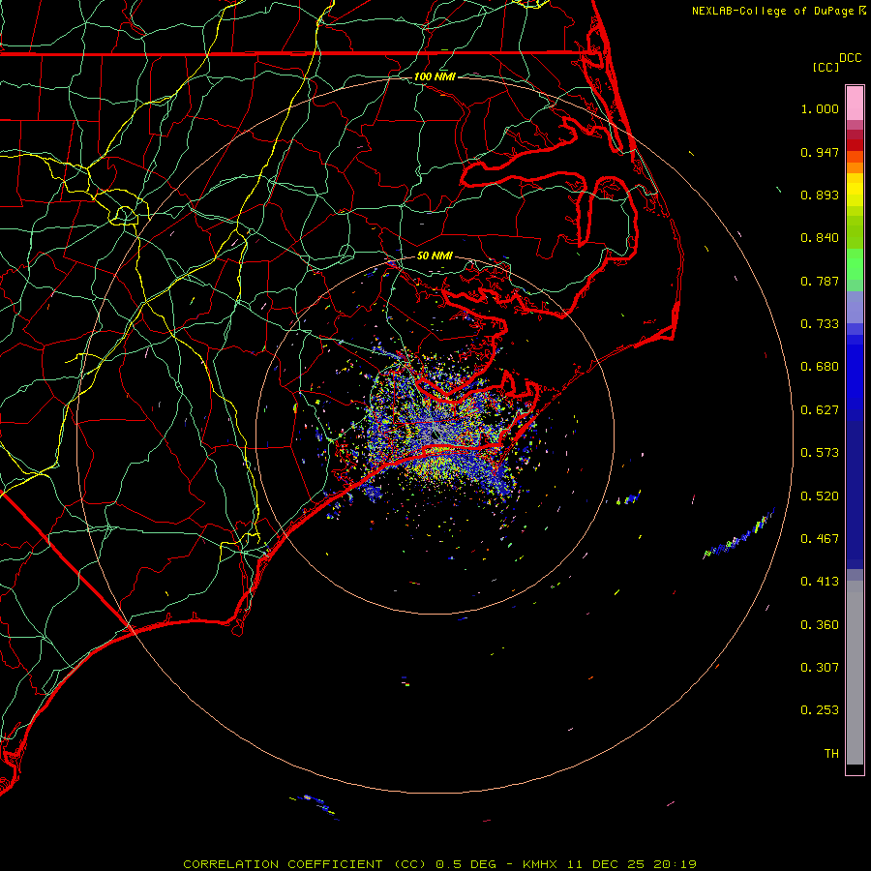
Task: Click CORRELATION COEFFICIENT (CC) in the caption
Action: [305, 864]
